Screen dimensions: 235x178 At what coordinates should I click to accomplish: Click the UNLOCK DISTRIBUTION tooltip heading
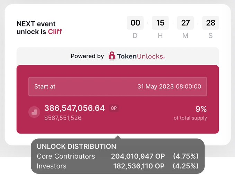click(76, 146)
